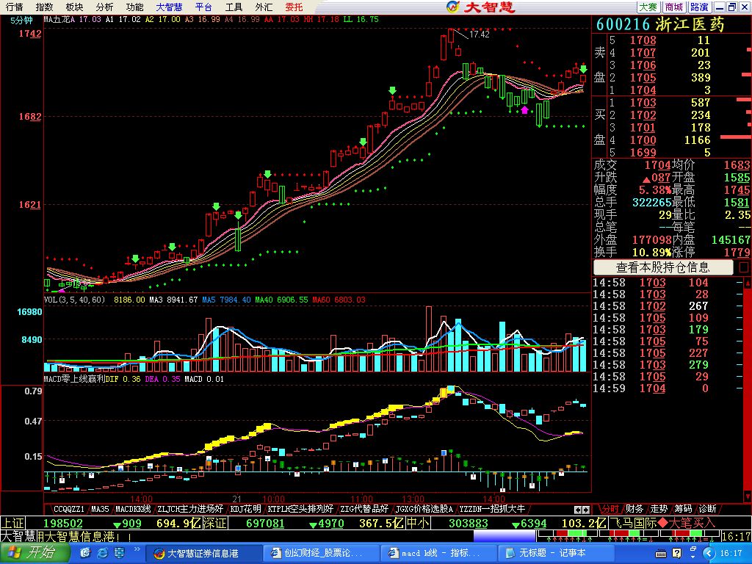
Task: Select the 筹码 side panel tab
Action: point(683,509)
